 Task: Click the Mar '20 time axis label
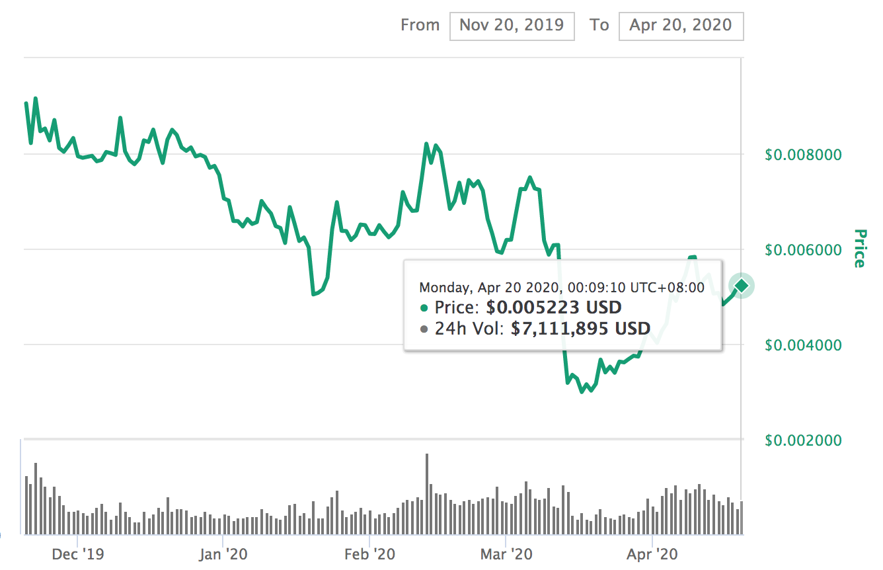(x=506, y=554)
